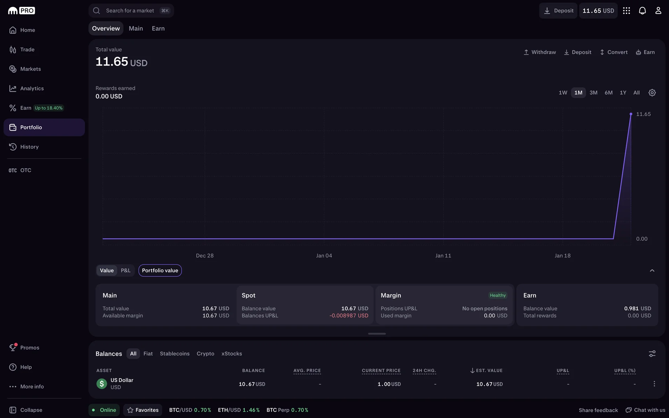This screenshot has height=418, width=669.
Task: Collapse the chart section chevron
Action: click(x=652, y=271)
